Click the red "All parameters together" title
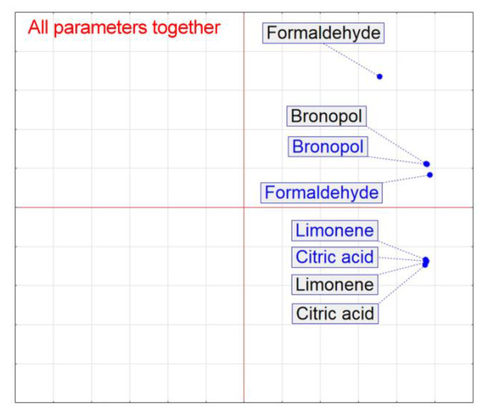The width and height of the screenshot is (485, 416). 124,27
